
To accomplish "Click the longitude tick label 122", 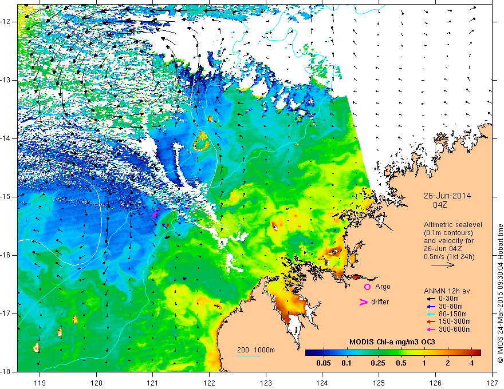I will [209, 383].
